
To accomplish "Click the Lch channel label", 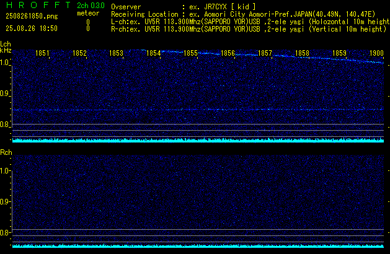I will coord(6,44).
